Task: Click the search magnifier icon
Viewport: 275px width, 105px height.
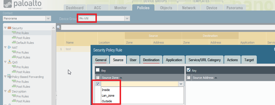Action: tap(58, 27)
